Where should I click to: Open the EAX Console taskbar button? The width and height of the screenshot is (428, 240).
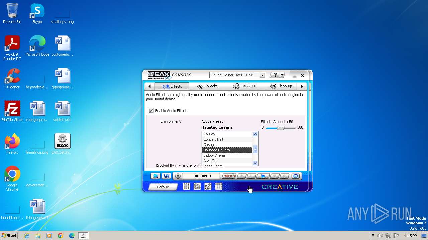83,236
